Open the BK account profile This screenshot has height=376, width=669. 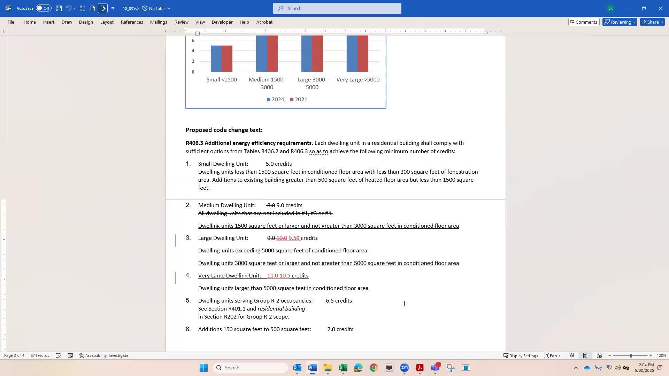(x=610, y=8)
